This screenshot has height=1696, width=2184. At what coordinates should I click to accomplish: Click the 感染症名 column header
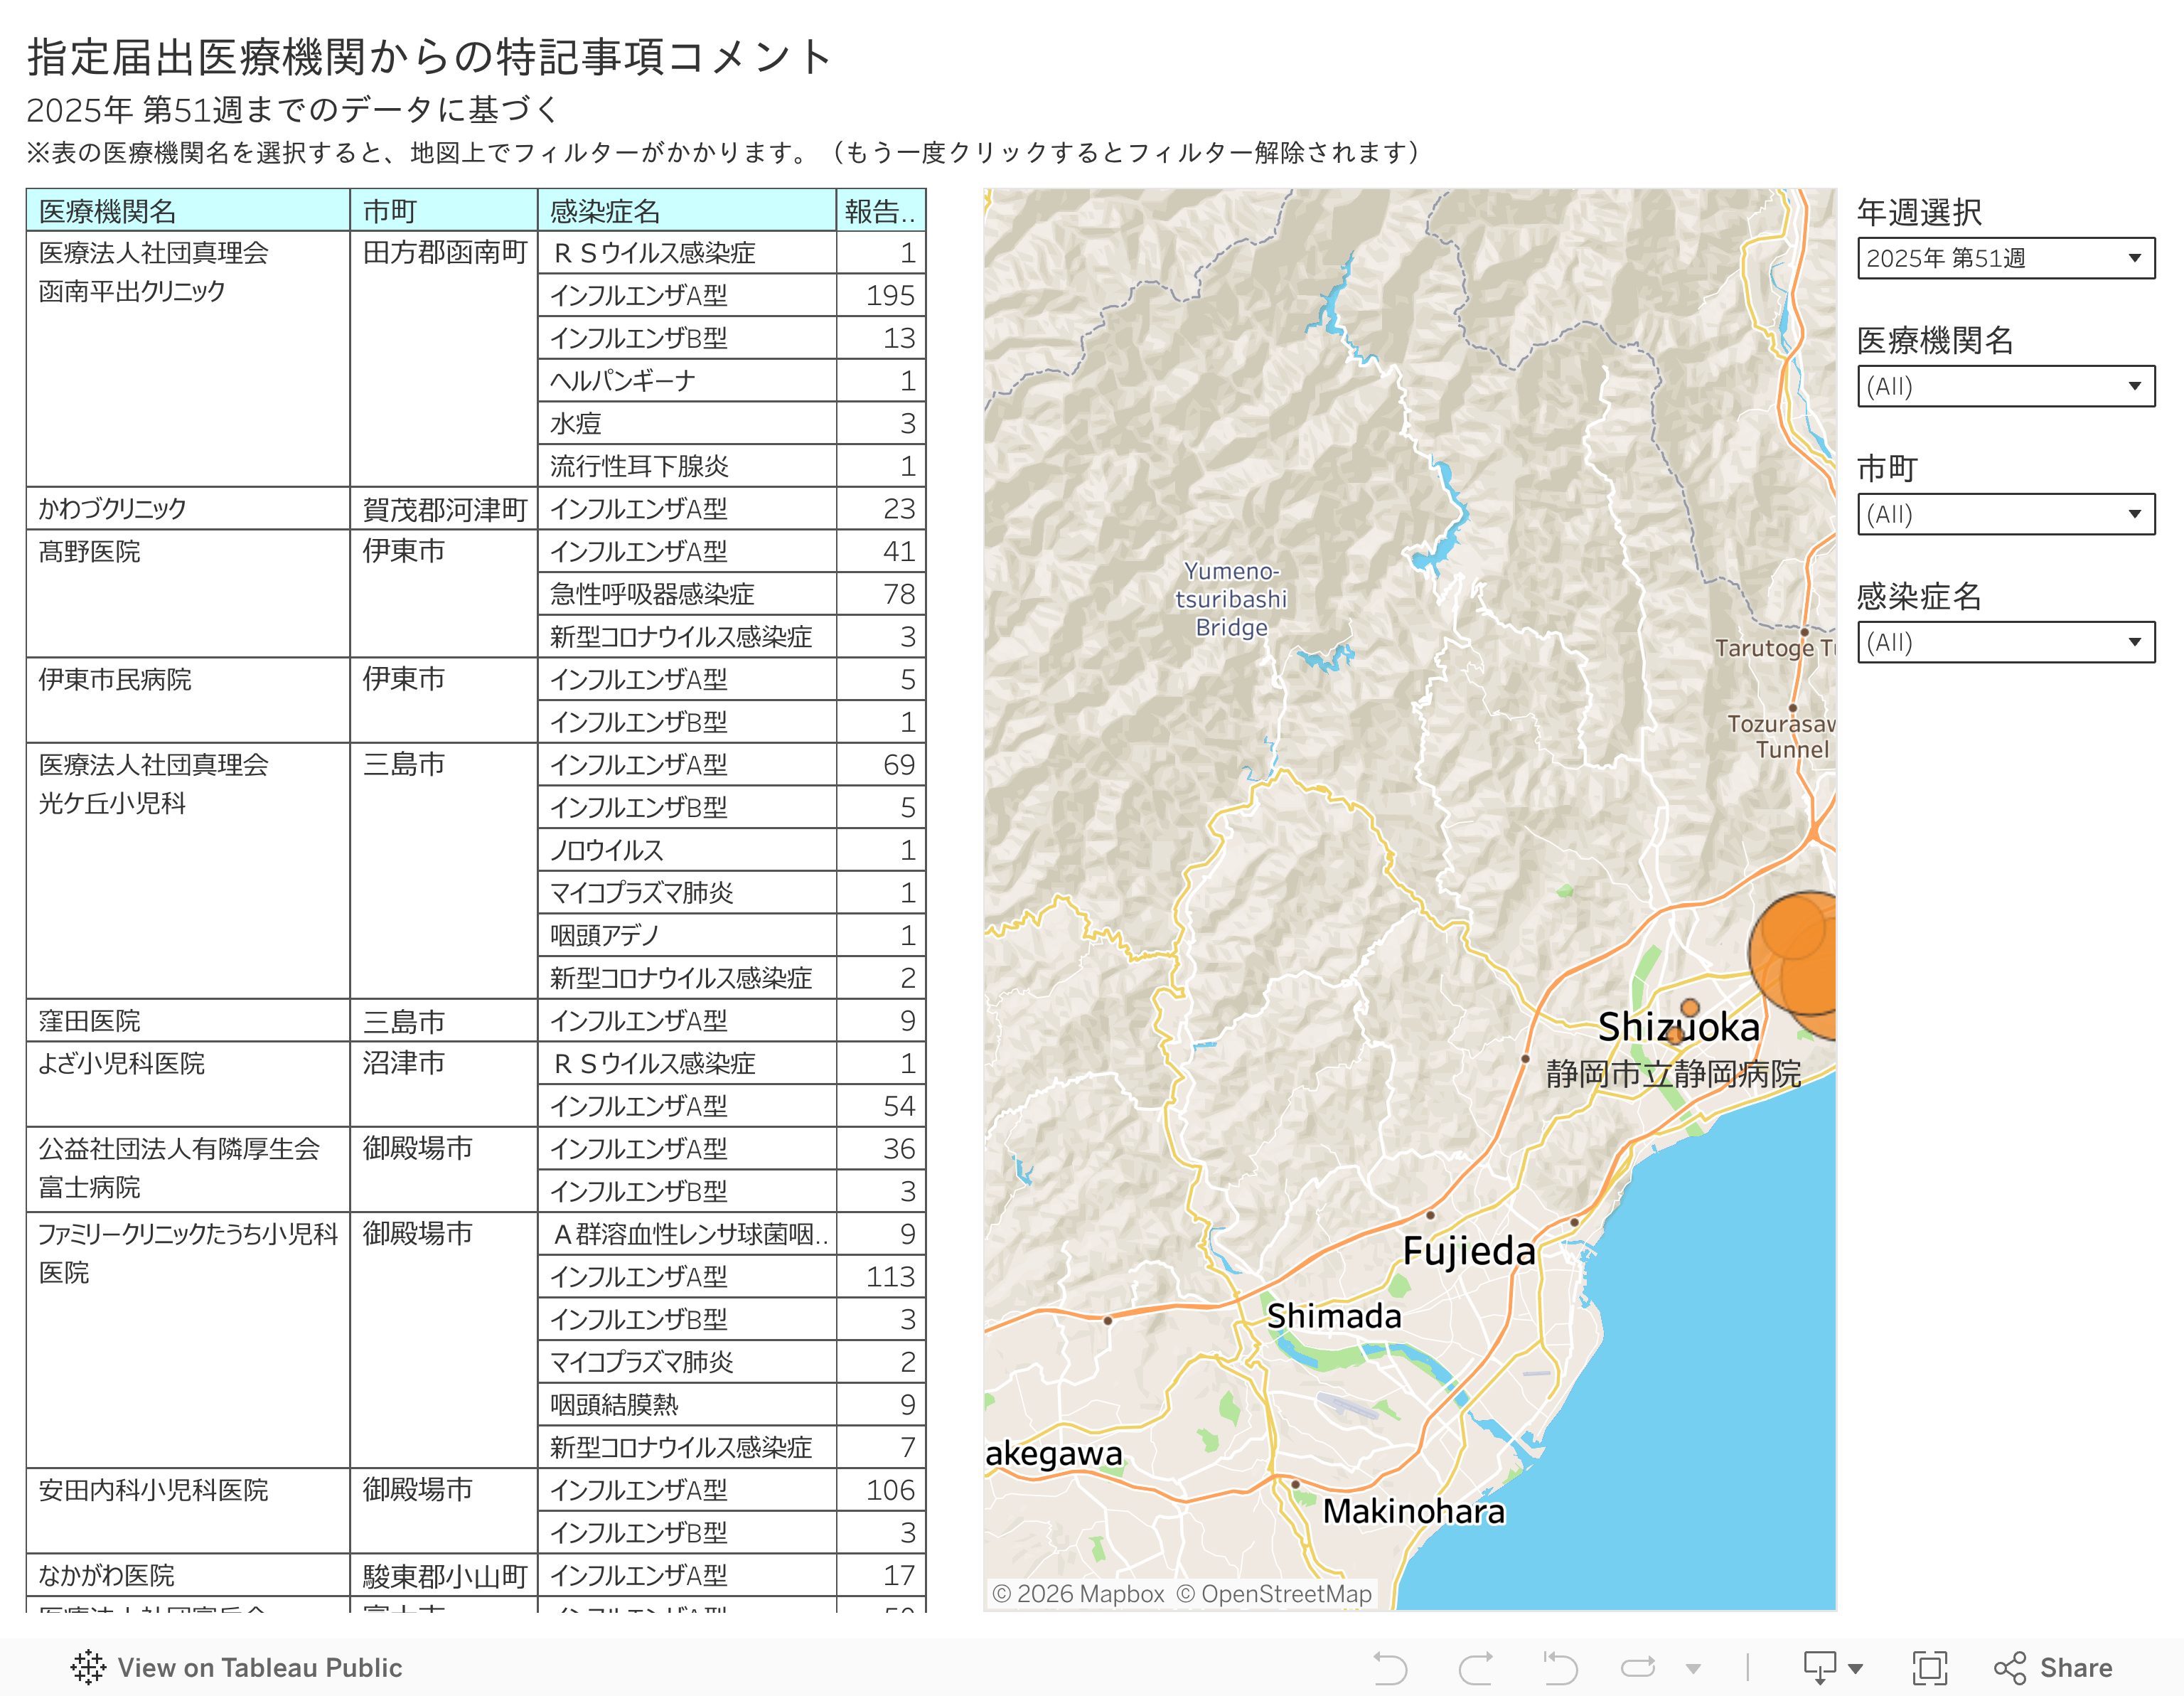605,211
